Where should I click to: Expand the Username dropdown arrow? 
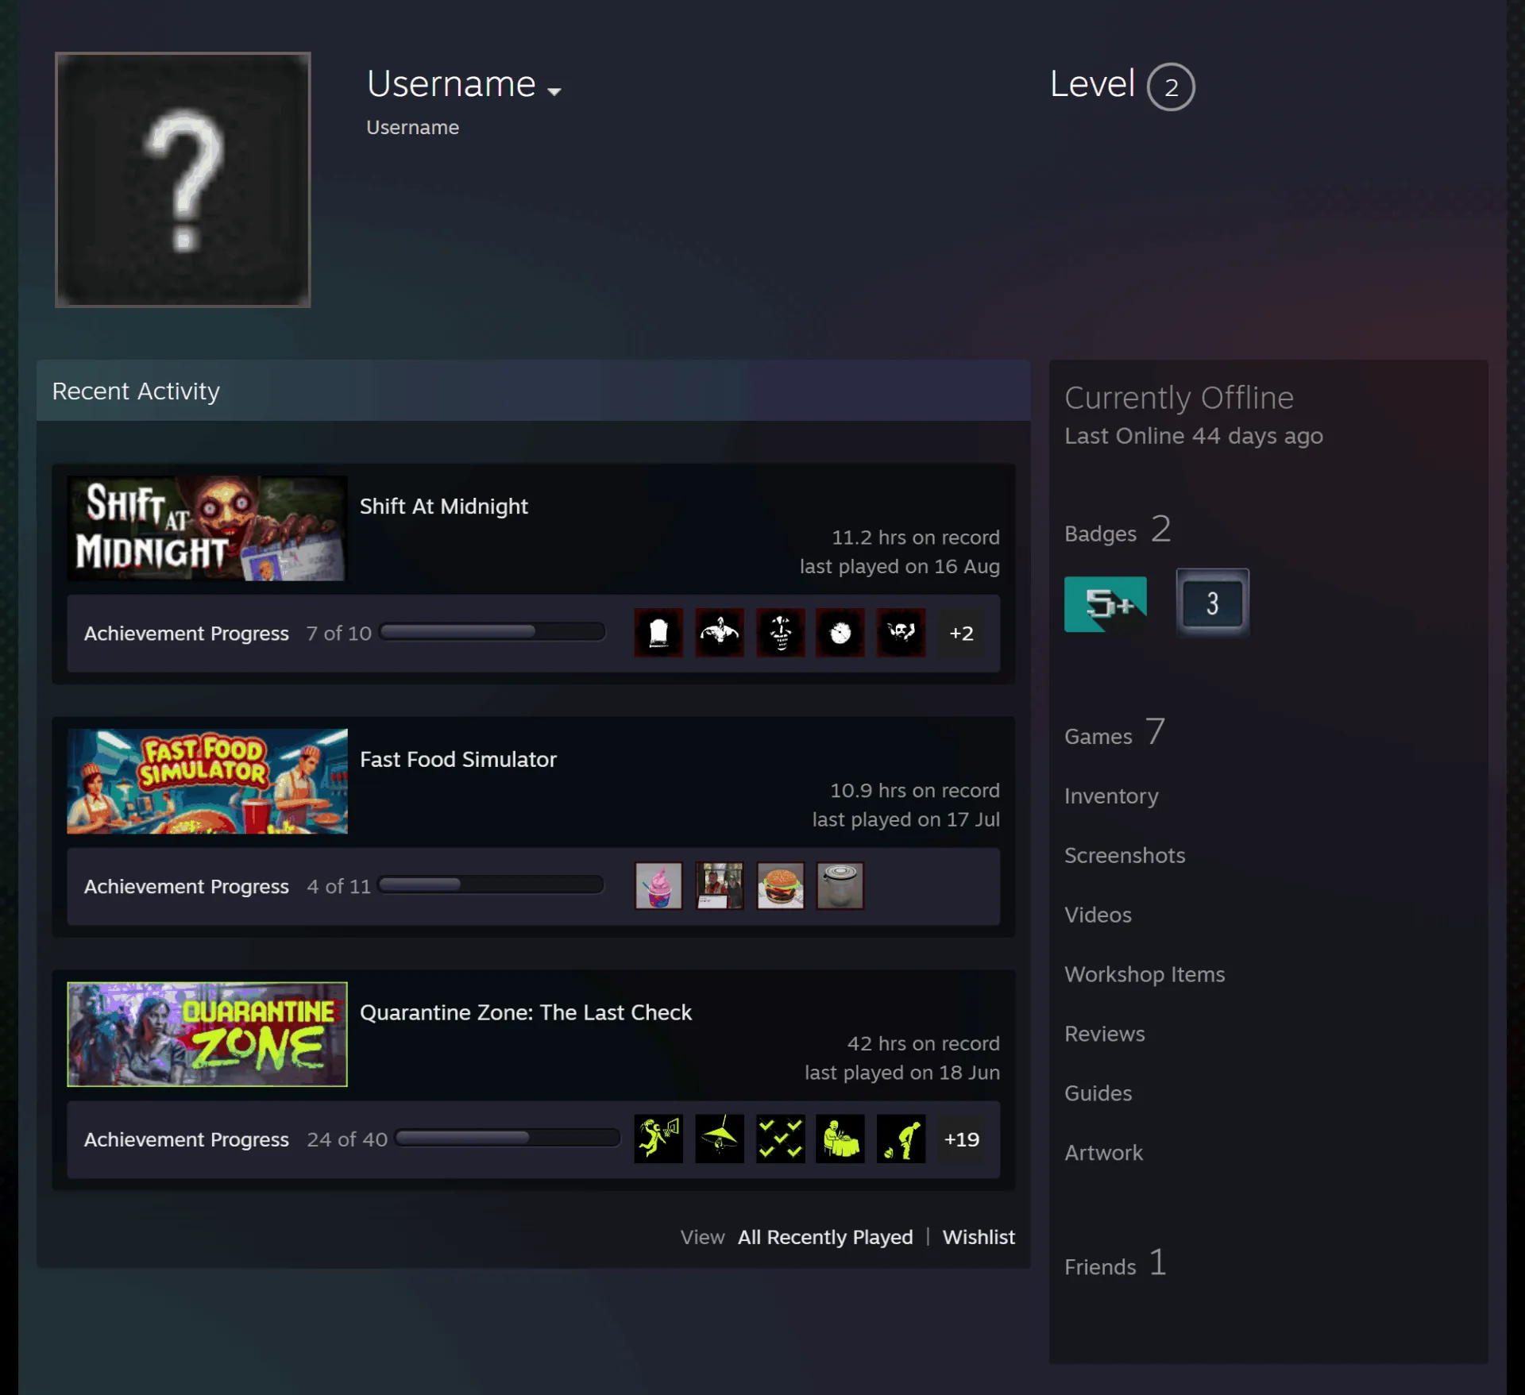[x=554, y=91]
